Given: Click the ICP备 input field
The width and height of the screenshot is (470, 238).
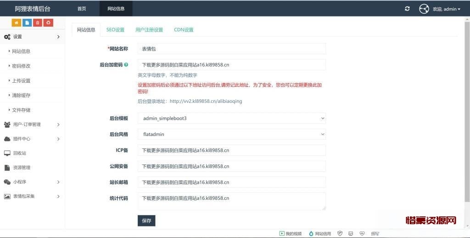Looking at the screenshot, I should (x=232, y=150).
